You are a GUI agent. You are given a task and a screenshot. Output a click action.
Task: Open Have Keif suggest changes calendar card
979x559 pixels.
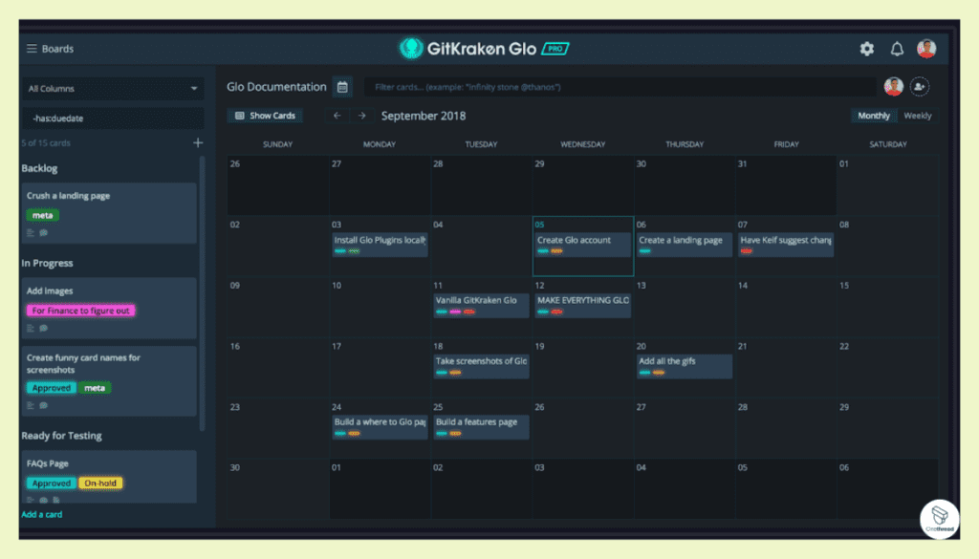(786, 245)
